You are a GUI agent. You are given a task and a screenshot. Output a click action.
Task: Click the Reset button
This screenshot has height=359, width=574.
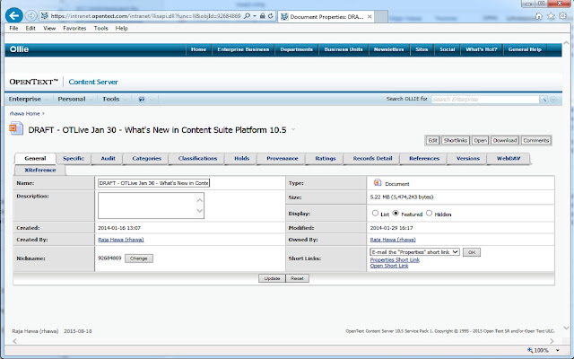pos(297,278)
